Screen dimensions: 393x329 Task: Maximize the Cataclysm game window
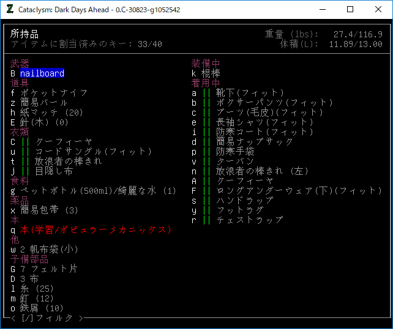[350, 10]
